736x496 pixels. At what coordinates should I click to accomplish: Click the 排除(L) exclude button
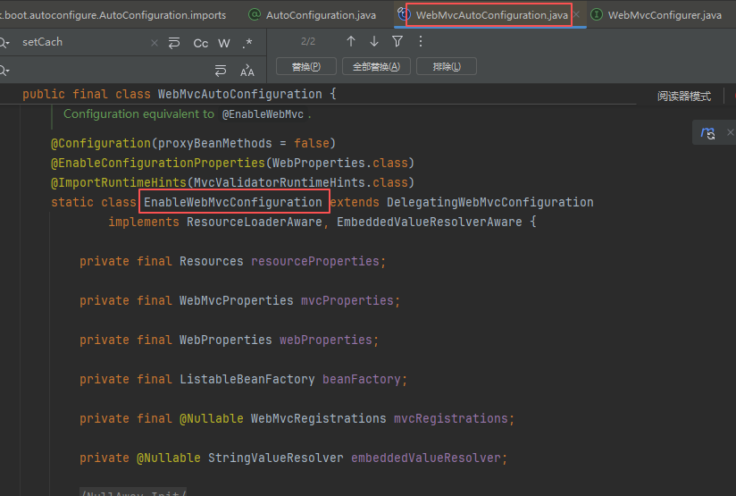447,66
